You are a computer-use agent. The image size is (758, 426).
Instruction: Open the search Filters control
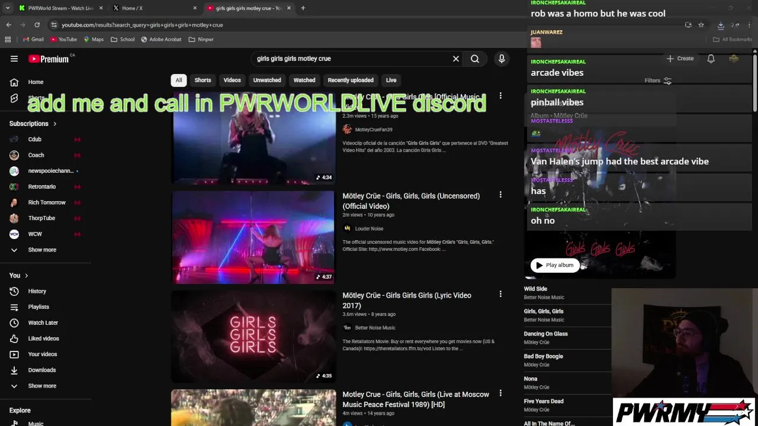coord(657,80)
